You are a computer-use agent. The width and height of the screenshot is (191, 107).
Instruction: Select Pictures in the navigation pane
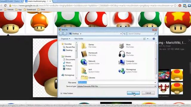coord(68,66)
